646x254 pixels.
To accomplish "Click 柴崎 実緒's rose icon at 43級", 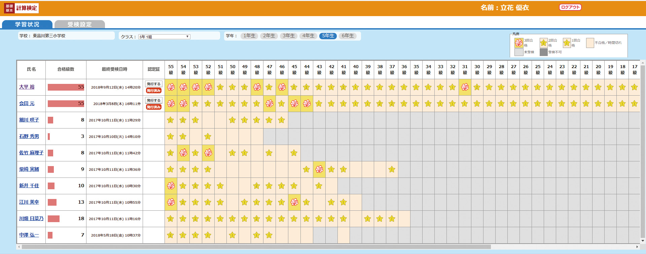I will pos(319,169).
